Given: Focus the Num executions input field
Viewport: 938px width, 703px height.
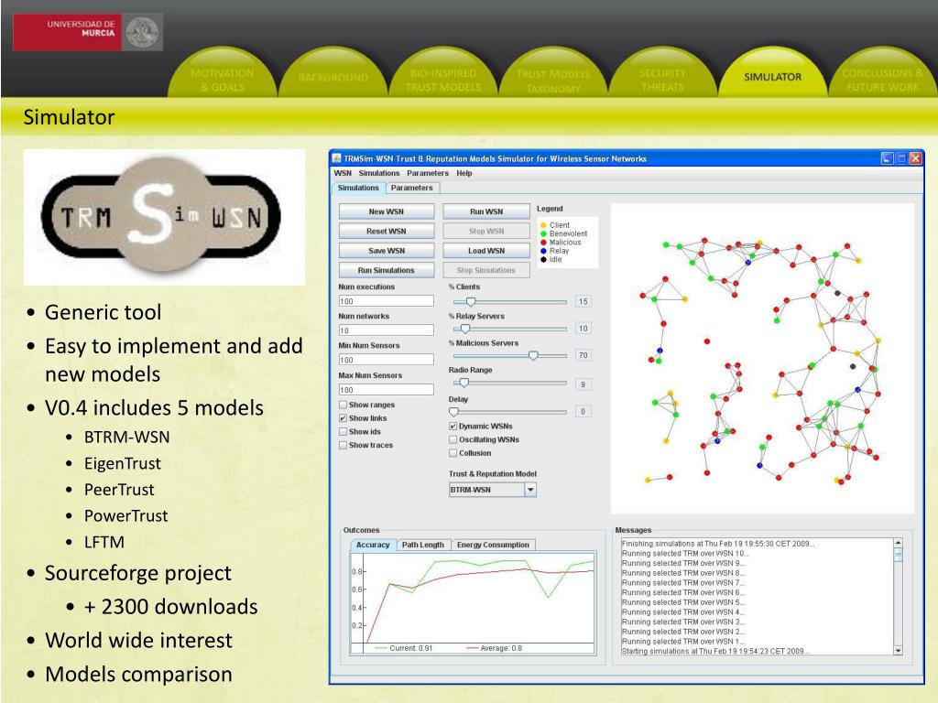Looking at the screenshot, I should click(x=387, y=301).
